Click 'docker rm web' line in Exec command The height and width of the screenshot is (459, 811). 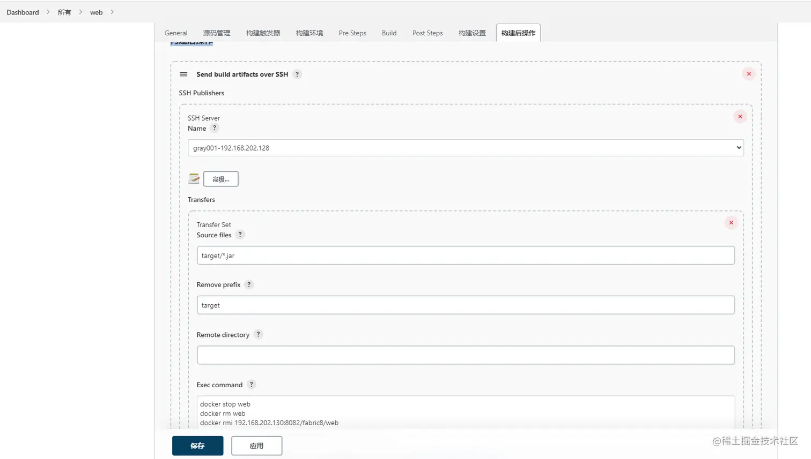point(223,413)
